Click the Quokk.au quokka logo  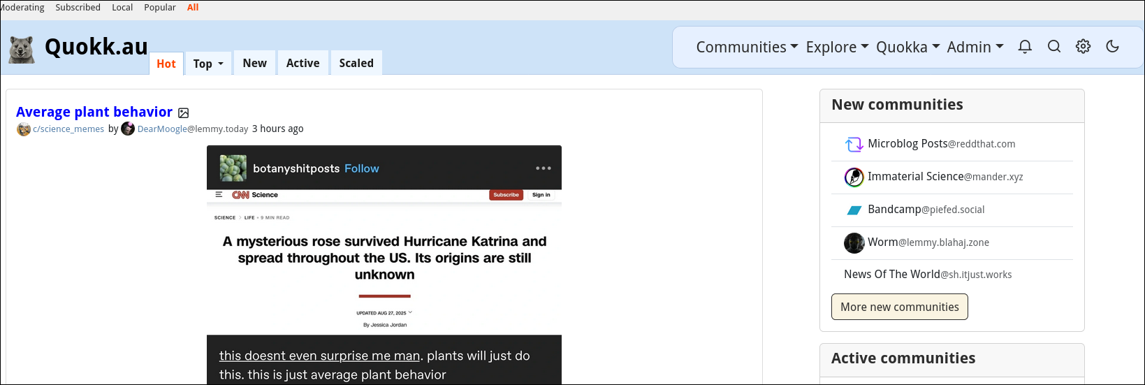[22, 49]
